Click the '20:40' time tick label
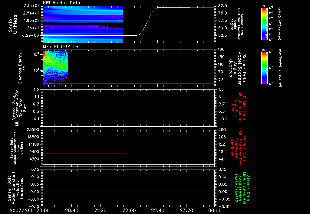Viewport: 310px width, 214px height. click(x=71, y=211)
